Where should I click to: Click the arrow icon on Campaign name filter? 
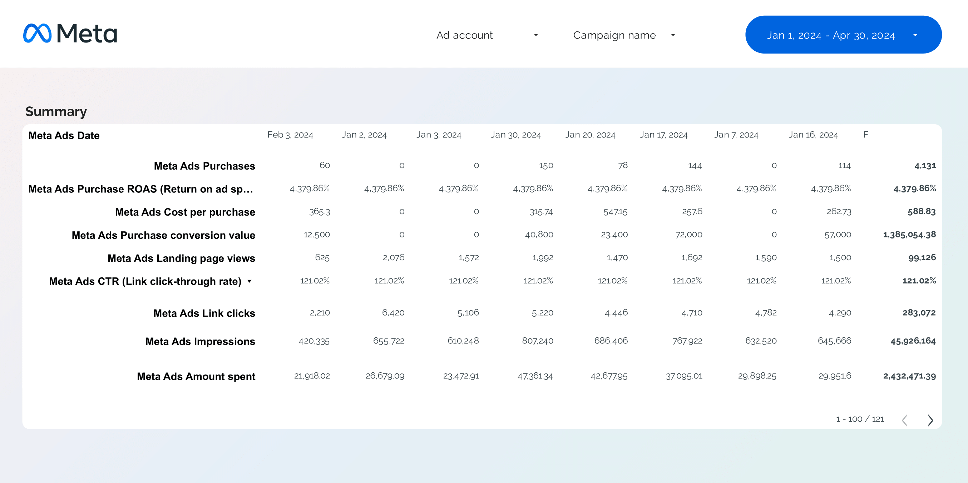(x=673, y=35)
